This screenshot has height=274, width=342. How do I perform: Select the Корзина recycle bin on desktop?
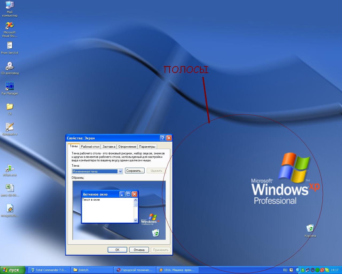(x=310, y=231)
